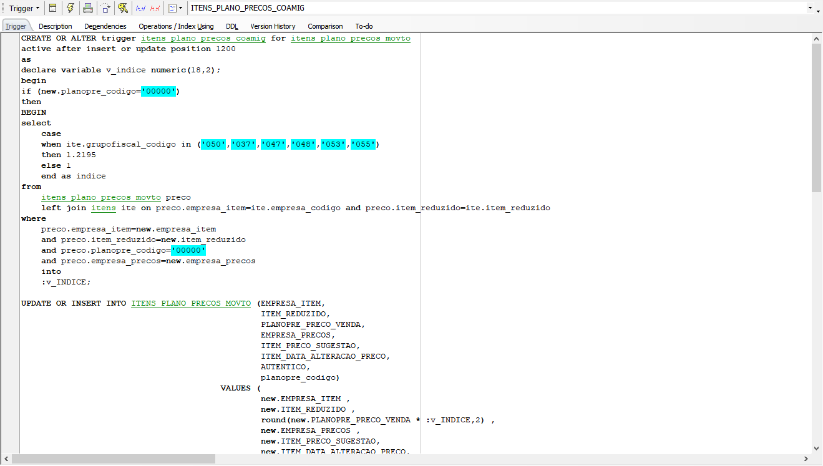Screen dimensions: 823x466
Task: Click the '055' highlighted string
Action: click(x=363, y=144)
